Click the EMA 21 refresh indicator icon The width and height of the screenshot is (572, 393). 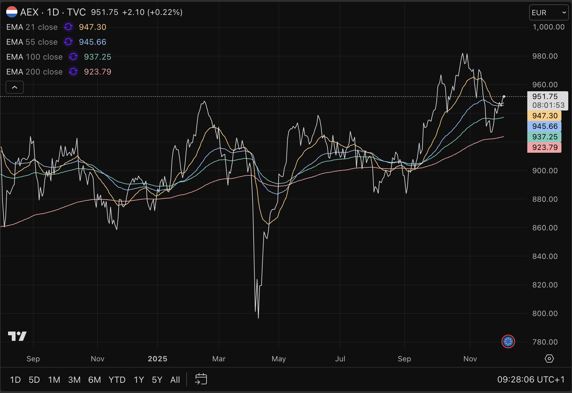(x=68, y=27)
